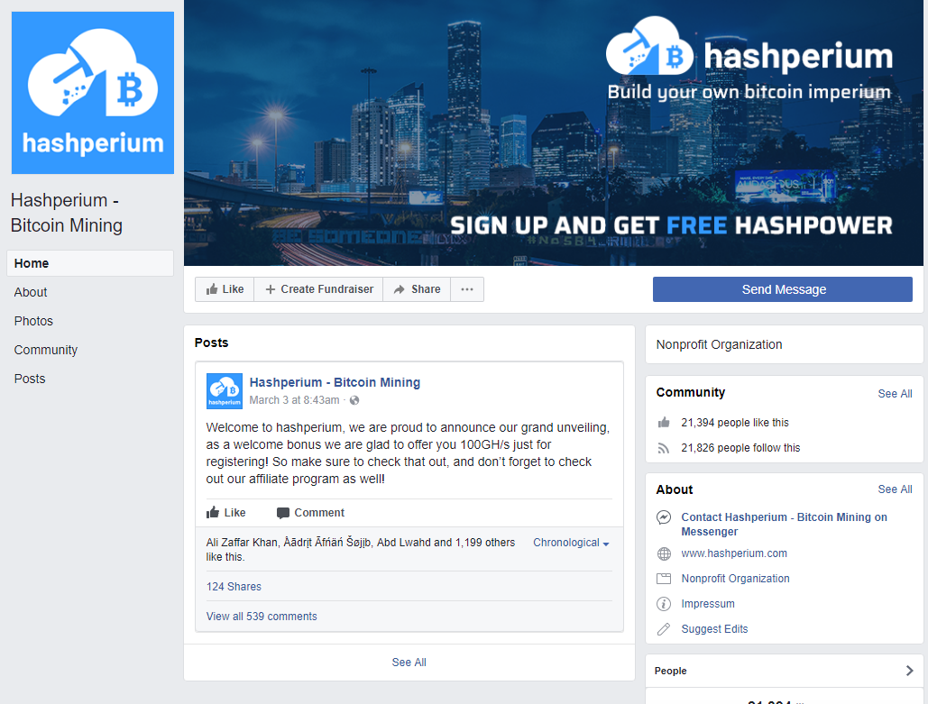Open the About section in sidebar
Image resolution: width=928 pixels, height=704 pixels.
coord(31,292)
